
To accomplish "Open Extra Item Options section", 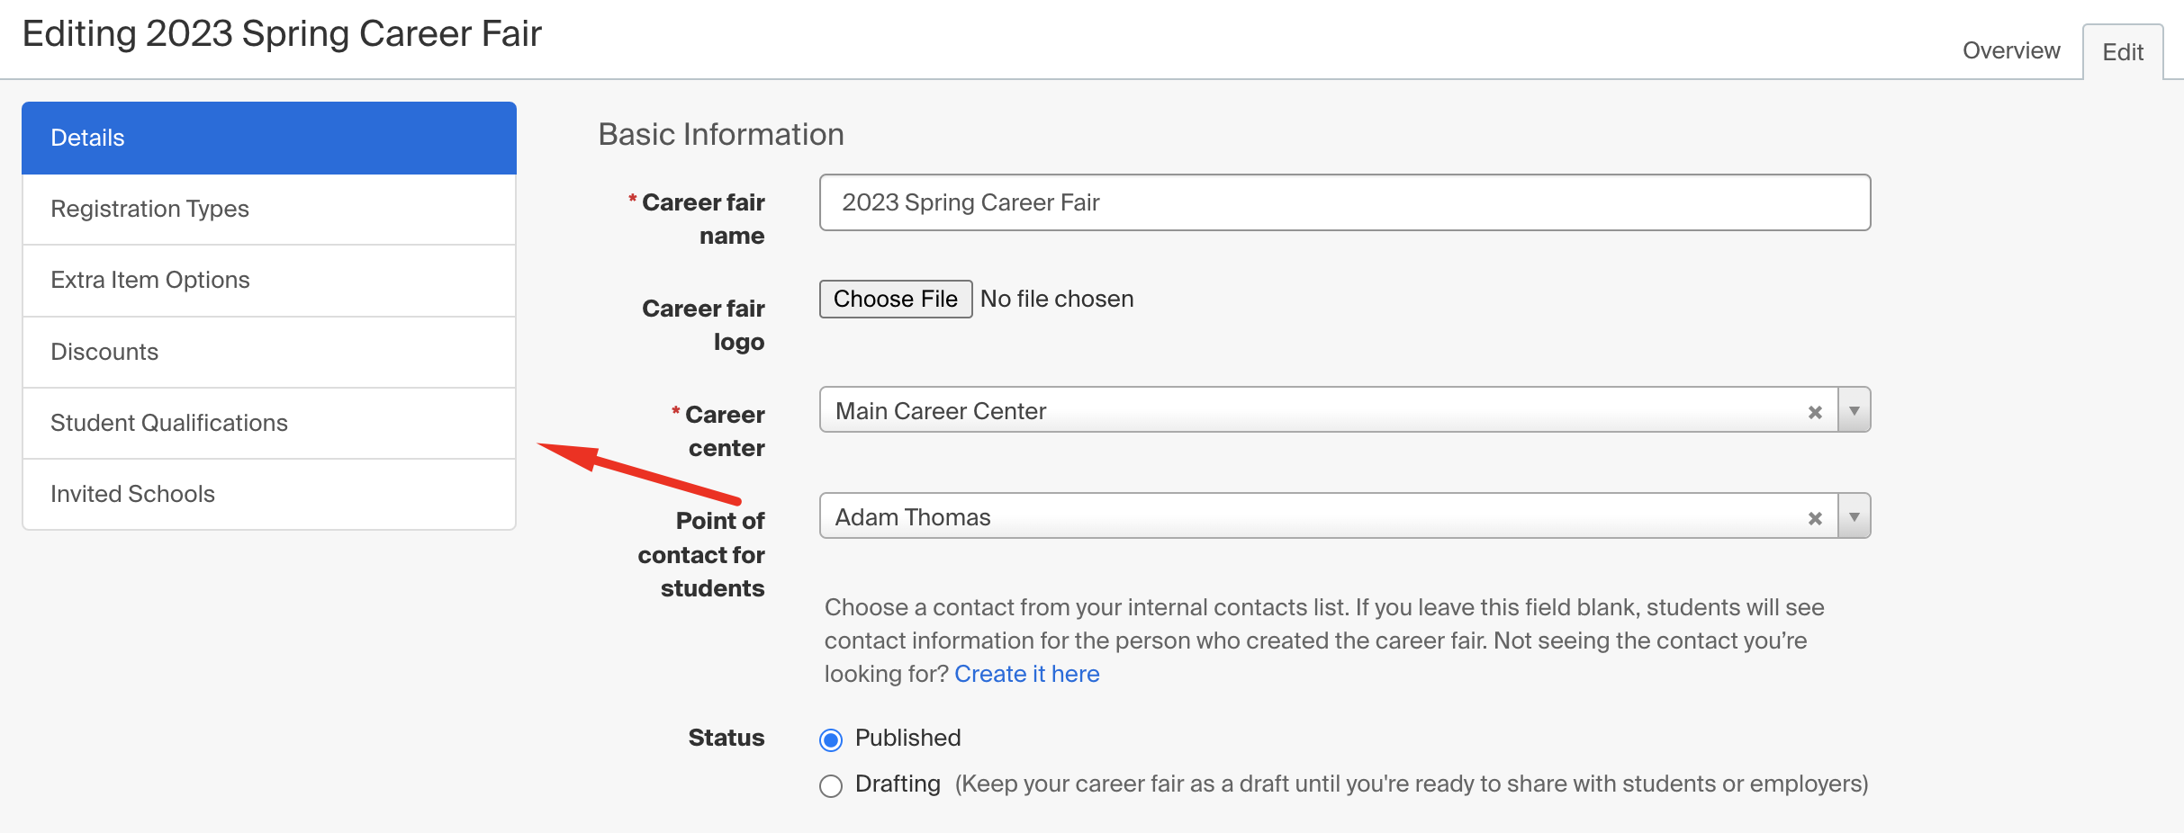I will coord(269,280).
